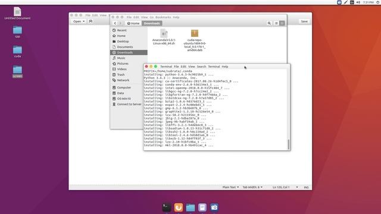Viewport: 381px width, 214px height.
Task: Open the Plain Text language dropdown
Action: tap(230, 187)
